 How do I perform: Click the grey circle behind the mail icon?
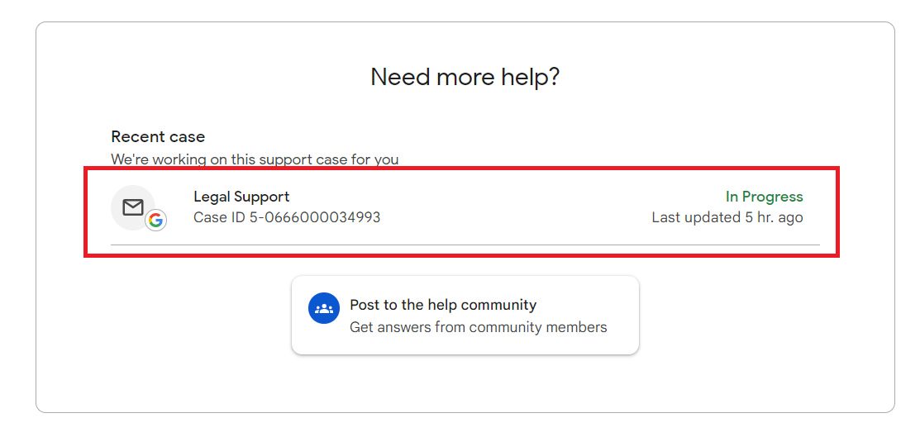[121, 195]
